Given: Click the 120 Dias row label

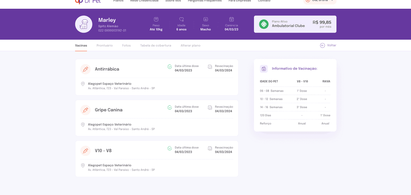Looking at the screenshot, I should [x=266, y=115].
